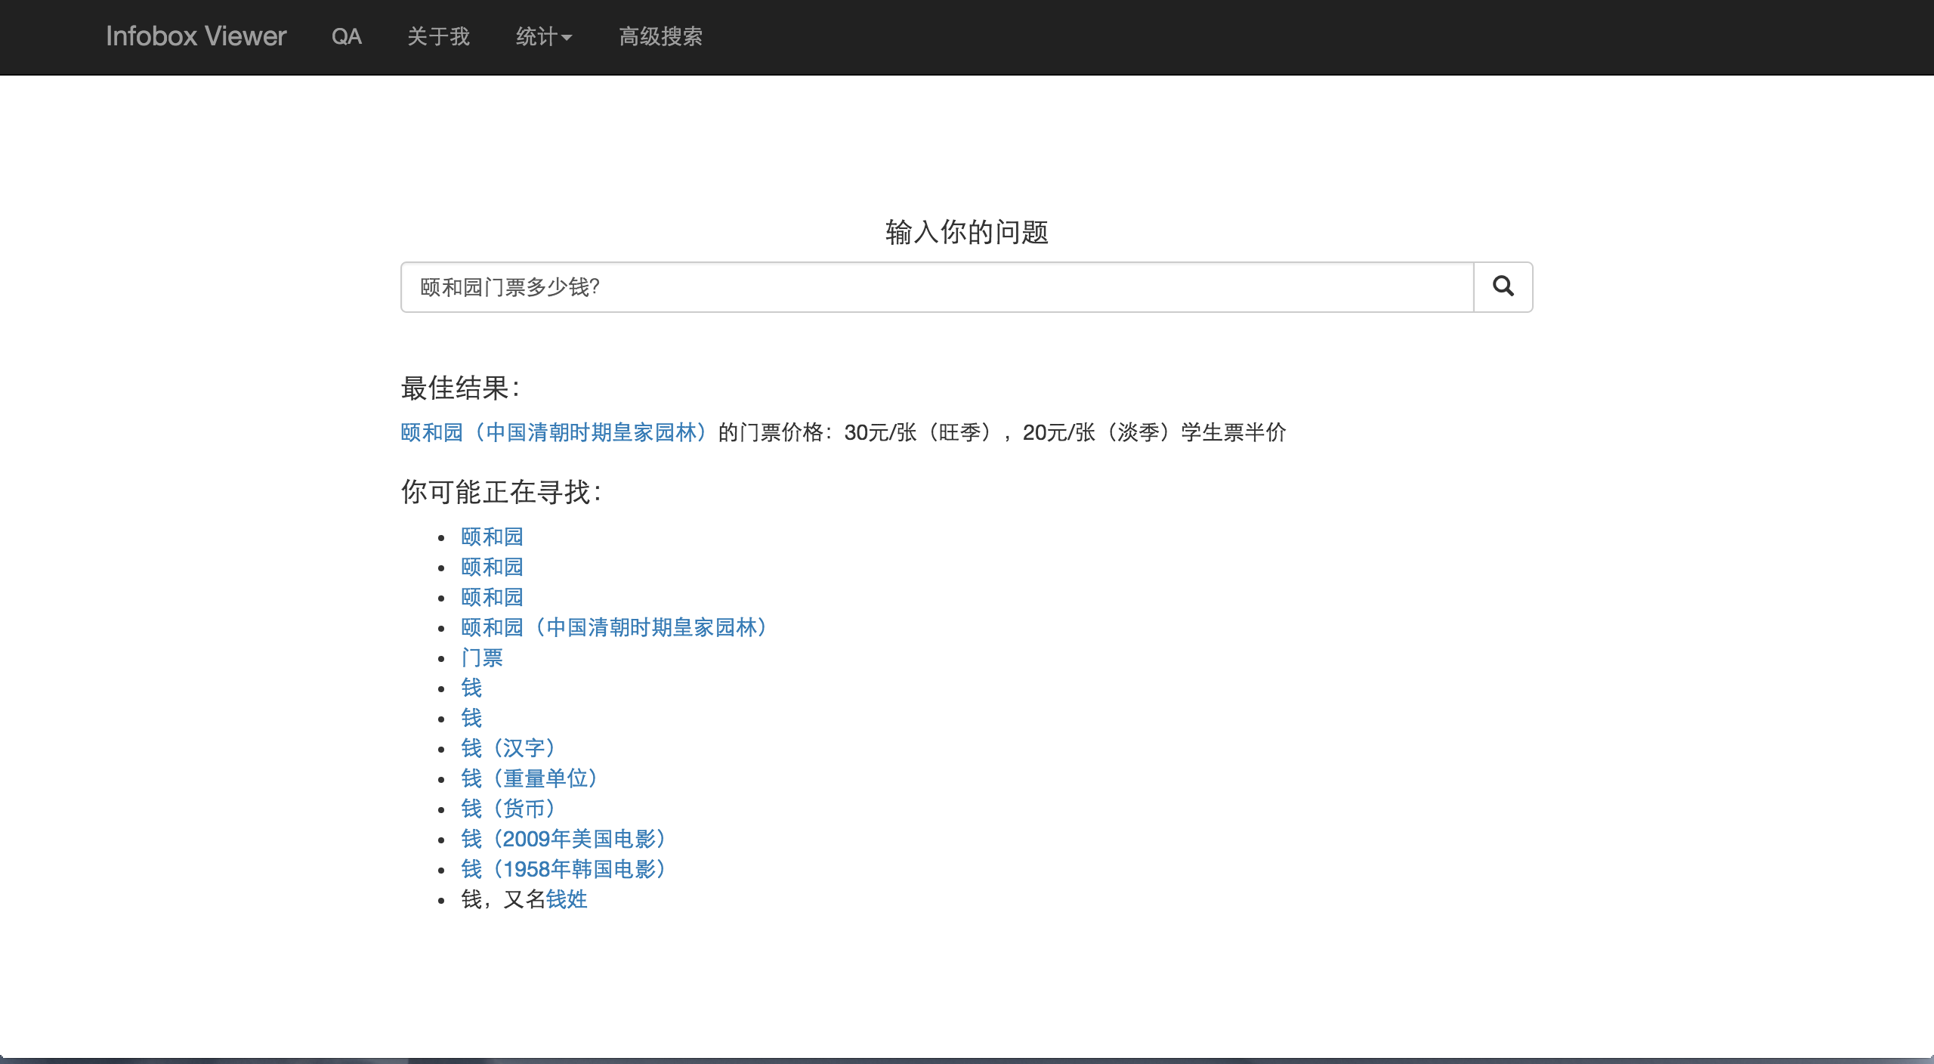Open the first 钱 suggestion link
The height and width of the screenshot is (1064, 1934).
coord(471,688)
